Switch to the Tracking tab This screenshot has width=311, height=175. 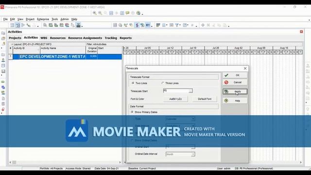[x=111, y=38]
